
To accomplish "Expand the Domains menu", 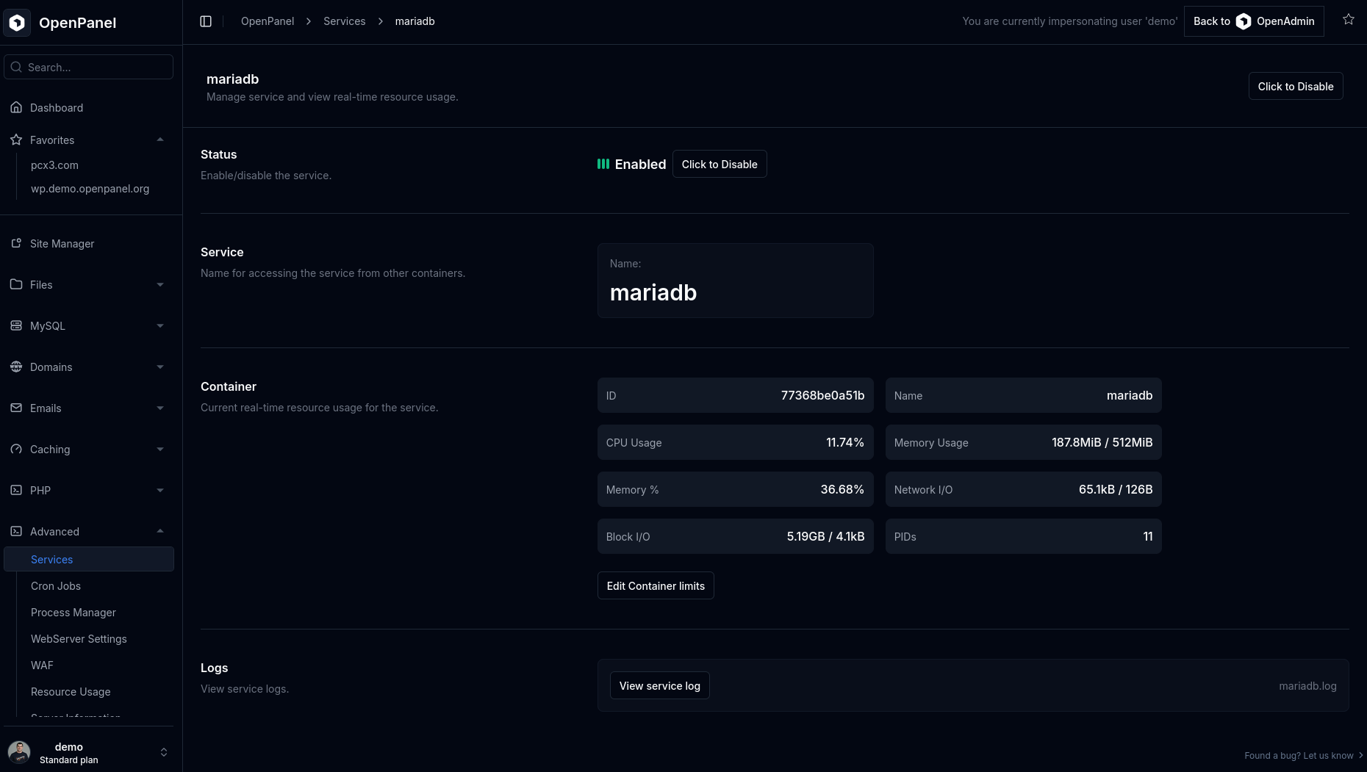I will coord(160,367).
